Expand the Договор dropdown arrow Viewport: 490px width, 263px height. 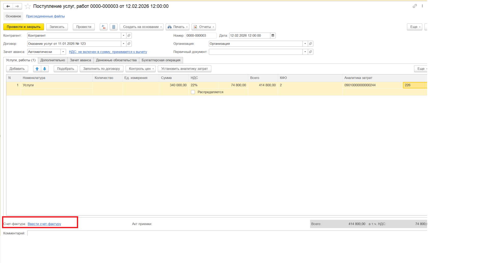point(124,44)
